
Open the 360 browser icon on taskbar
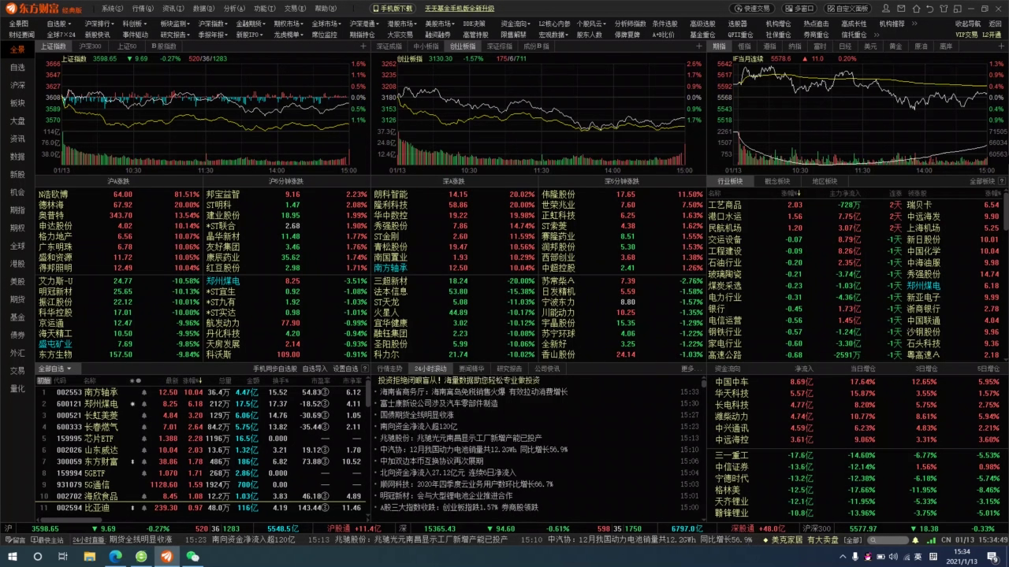[x=141, y=556]
